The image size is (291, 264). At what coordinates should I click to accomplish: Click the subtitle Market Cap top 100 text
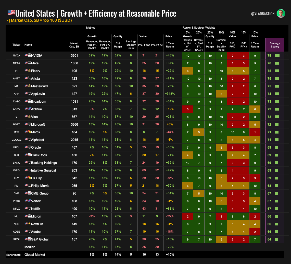click(39, 20)
